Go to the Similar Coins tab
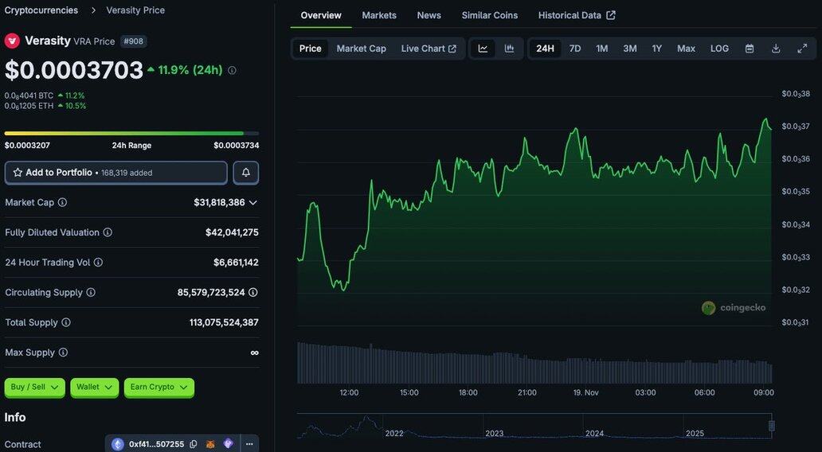The height and width of the screenshot is (452, 822). 489,15
